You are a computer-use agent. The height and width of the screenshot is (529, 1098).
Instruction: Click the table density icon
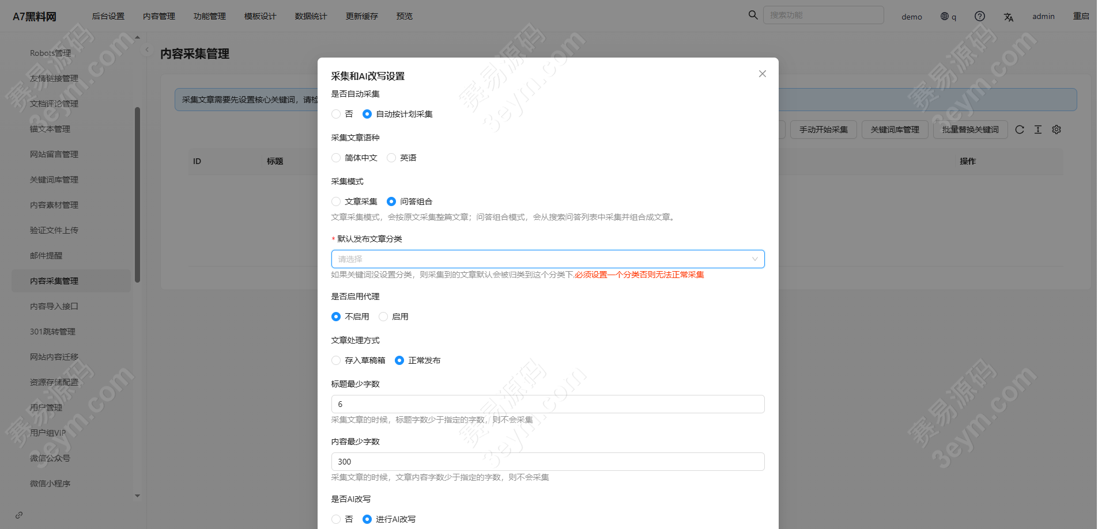click(x=1038, y=130)
